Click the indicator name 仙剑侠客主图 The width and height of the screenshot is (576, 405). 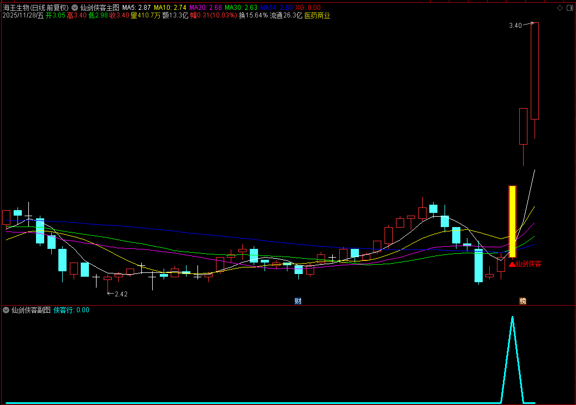point(100,7)
